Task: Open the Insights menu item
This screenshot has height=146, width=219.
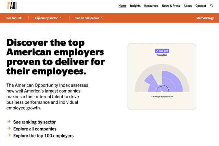Action: coord(135,6)
